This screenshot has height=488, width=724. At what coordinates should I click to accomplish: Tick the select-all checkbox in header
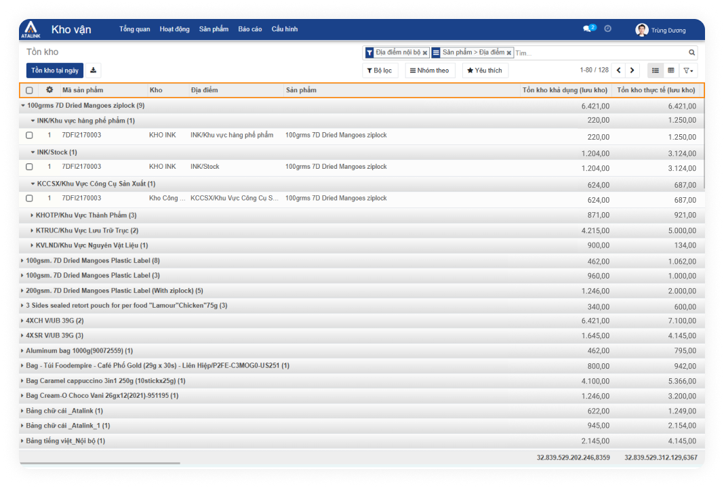[x=29, y=90]
